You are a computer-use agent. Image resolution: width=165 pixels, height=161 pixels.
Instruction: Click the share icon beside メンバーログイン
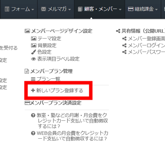pyautogui.click(x=124, y=45)
